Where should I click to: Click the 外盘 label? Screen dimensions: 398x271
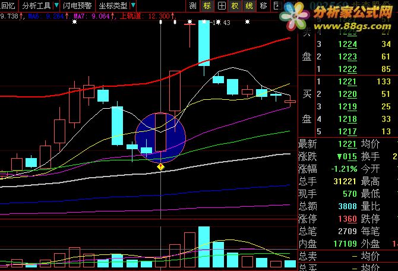[370, 244]
